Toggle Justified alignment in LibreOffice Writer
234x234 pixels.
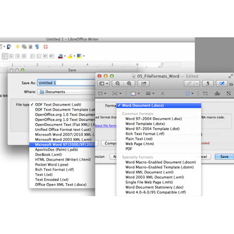point(24,56)
